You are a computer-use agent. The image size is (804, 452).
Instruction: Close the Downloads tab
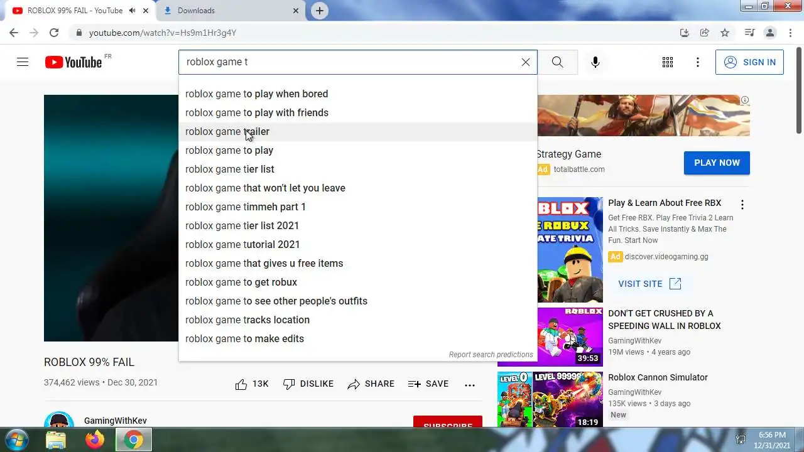(296, 11)
